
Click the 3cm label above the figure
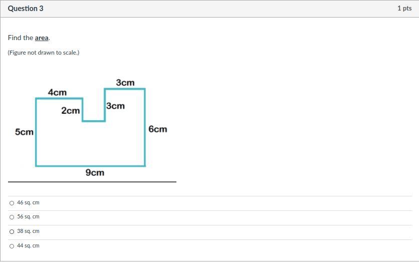tap(125, 83)
